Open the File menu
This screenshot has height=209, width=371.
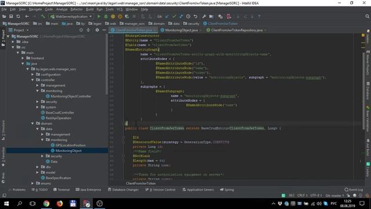pyautogui.click(x=4, y=9)
